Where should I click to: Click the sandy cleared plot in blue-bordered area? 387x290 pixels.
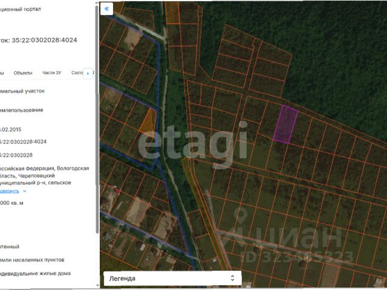(x=133, y=38)
